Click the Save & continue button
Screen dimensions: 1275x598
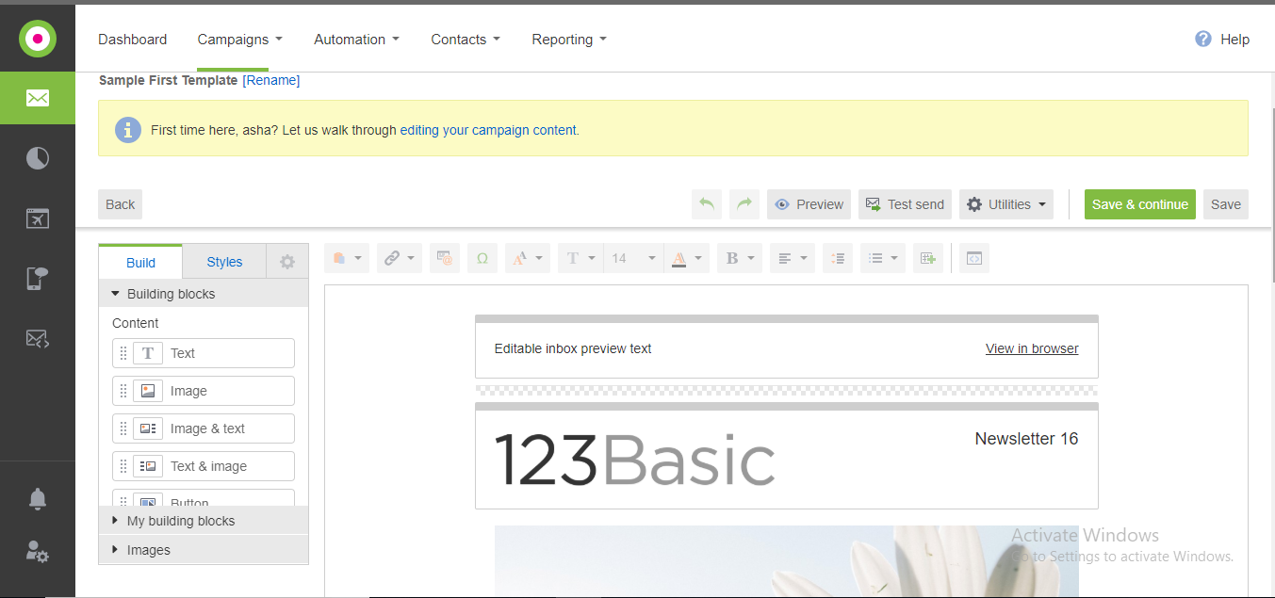click(1139, 204)
